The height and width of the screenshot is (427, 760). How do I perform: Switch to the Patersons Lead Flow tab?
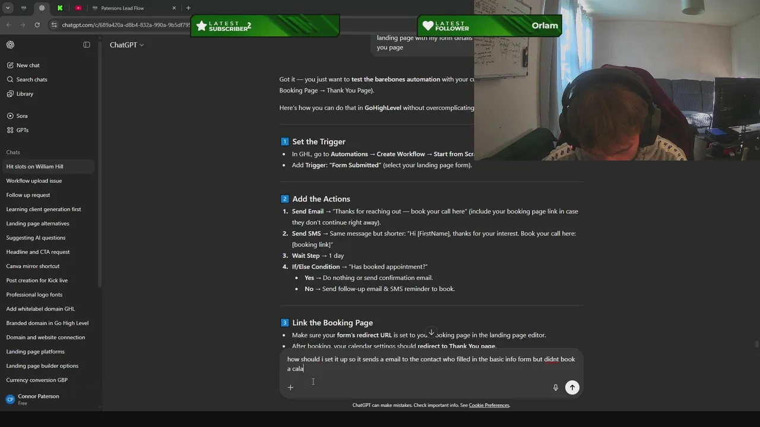click(x=134, y=8)
